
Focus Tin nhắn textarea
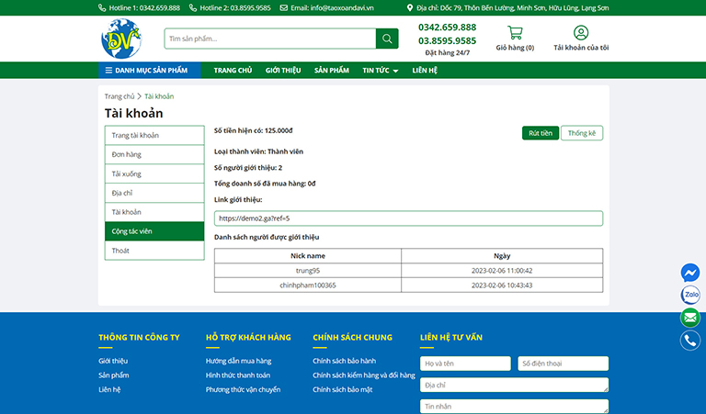tap(514, 406)
